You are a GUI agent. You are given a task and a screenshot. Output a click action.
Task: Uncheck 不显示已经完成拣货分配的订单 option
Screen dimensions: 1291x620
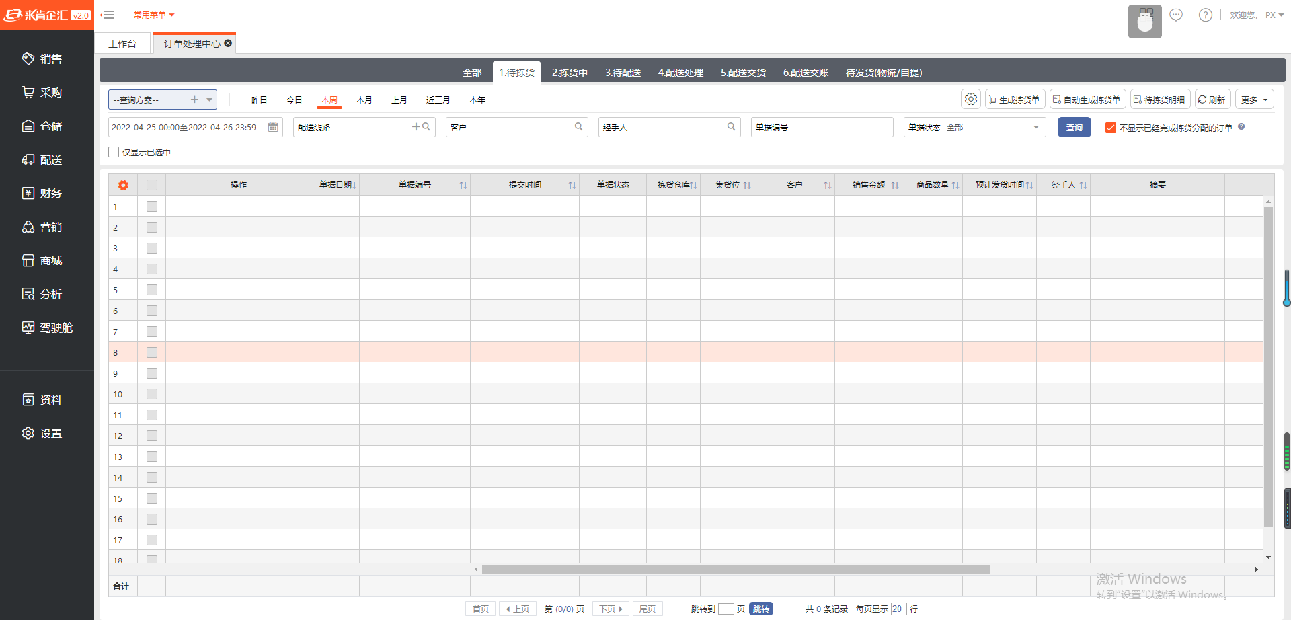[1110, 128]
